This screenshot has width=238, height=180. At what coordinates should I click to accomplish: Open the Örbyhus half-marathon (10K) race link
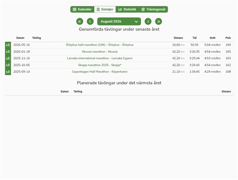point(100,45)
